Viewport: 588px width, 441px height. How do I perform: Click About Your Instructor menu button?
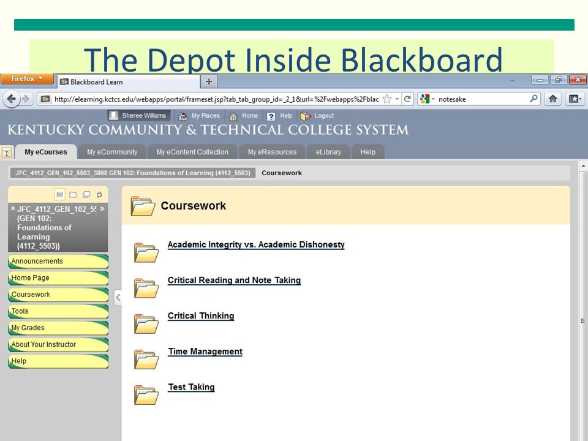click(58, 345)
